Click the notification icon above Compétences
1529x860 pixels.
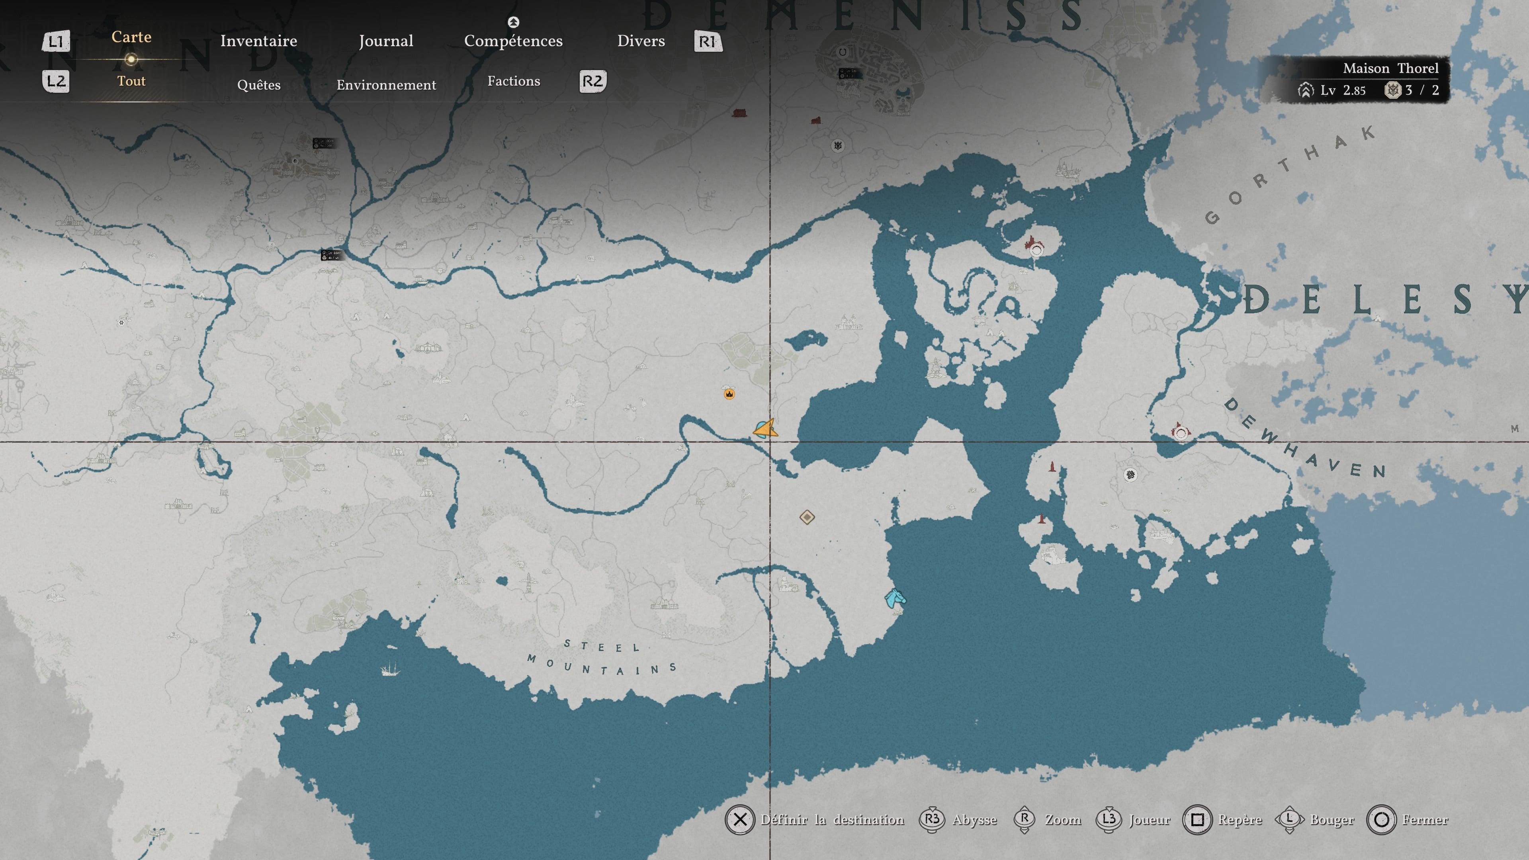pos(513,23)
